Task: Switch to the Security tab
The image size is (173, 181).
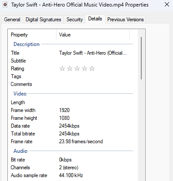Action: tap(75, 20)
